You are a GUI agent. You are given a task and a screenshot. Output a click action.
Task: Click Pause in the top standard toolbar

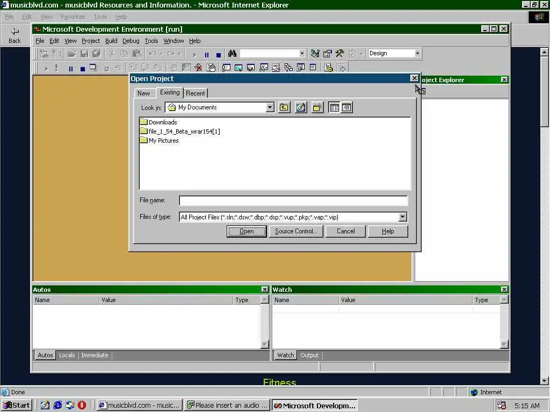207,55
